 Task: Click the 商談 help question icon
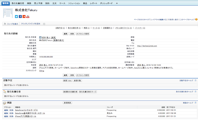pos(195,103)
